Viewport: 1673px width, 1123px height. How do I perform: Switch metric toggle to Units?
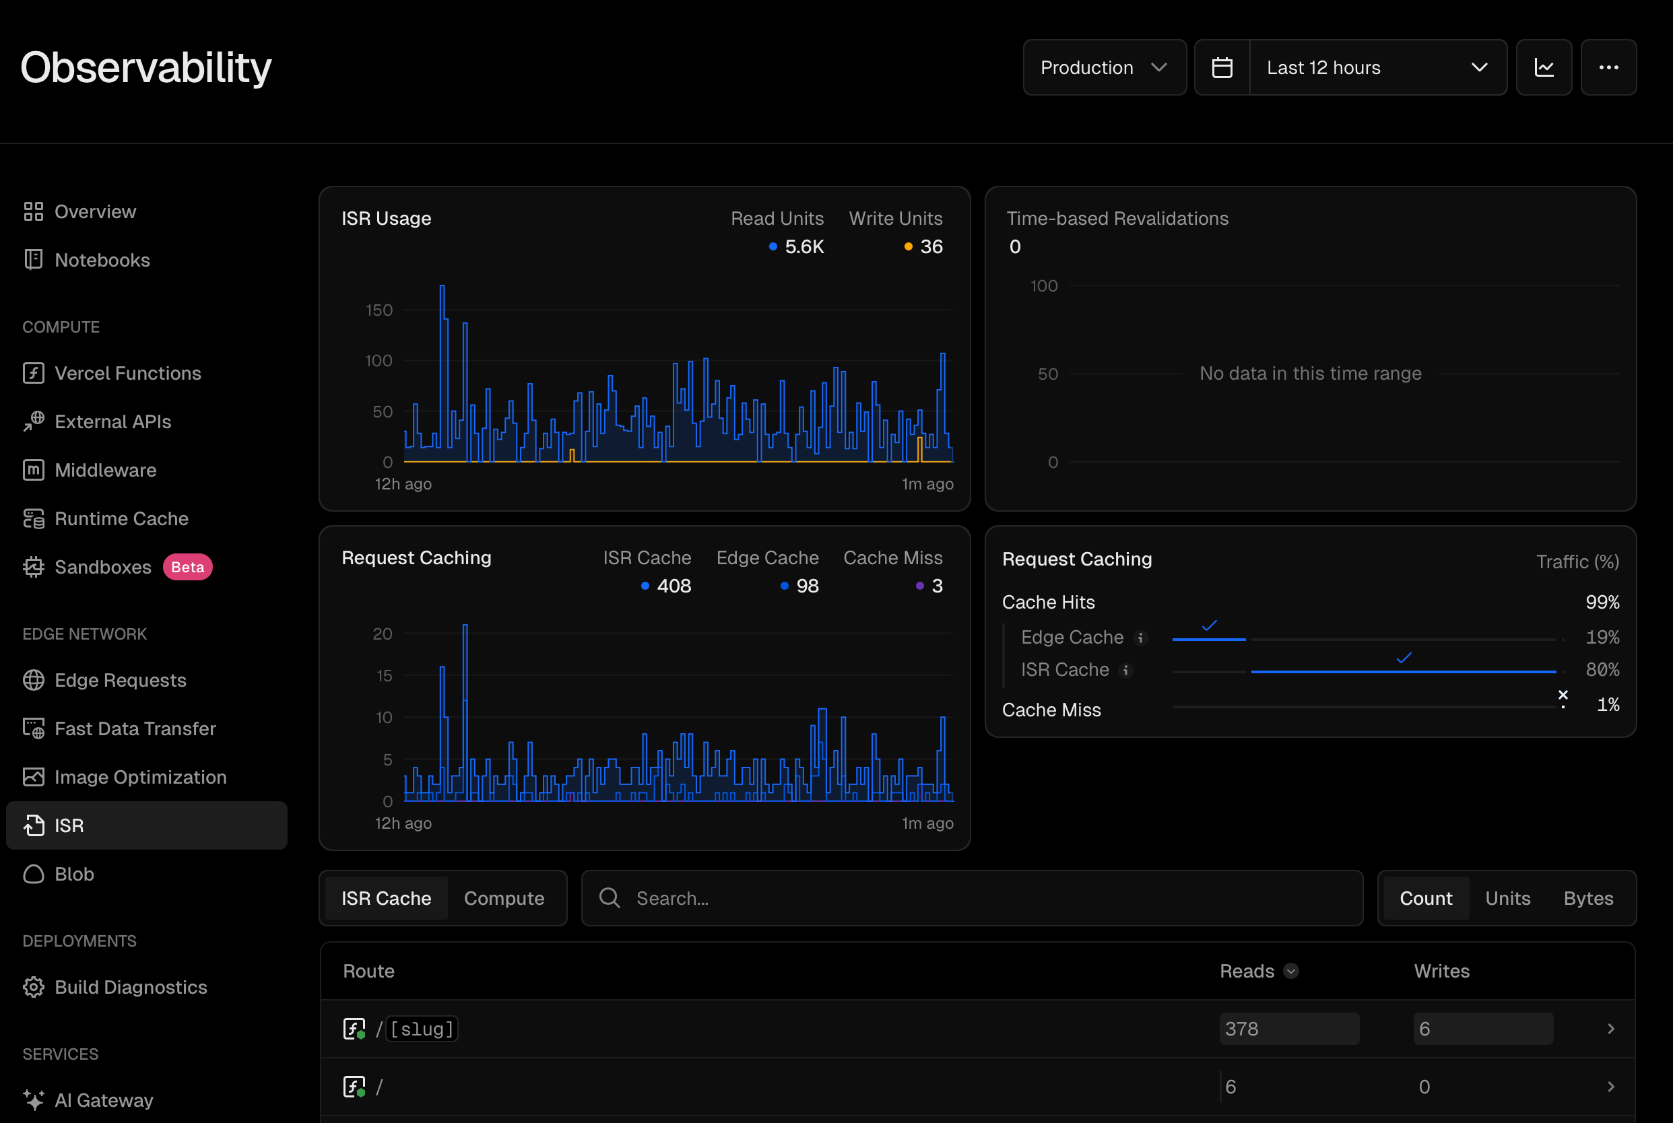click(x=1507, y=898)
